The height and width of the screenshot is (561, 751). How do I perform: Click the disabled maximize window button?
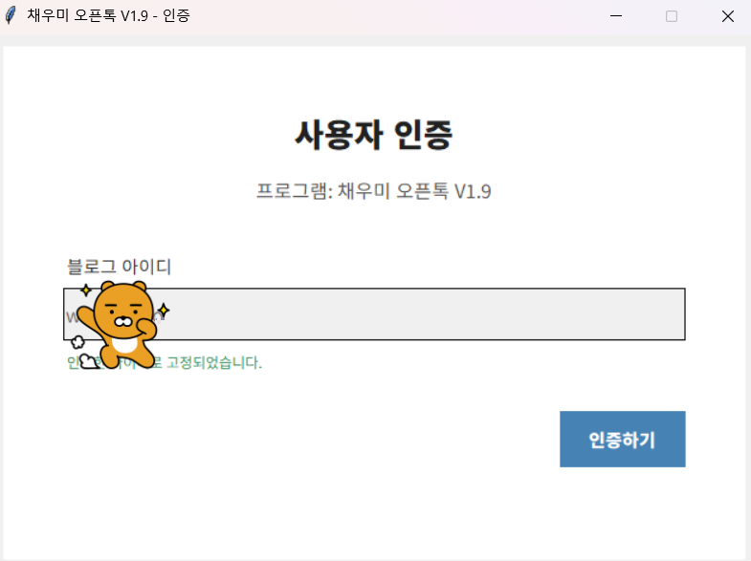click(672, 16)
